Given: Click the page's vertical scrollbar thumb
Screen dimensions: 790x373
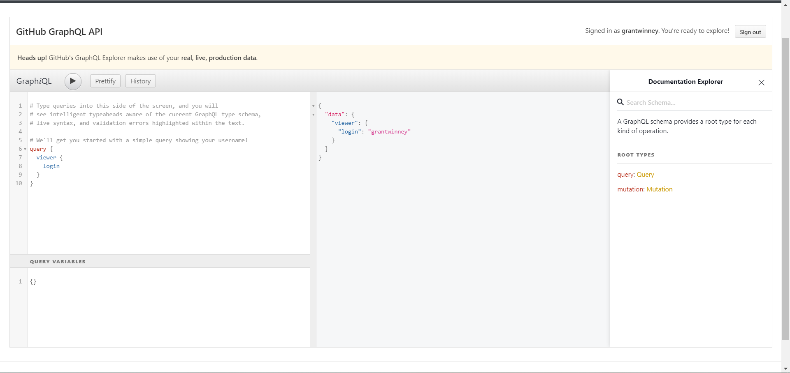Looking at the screenshot, I should point(785,189).
